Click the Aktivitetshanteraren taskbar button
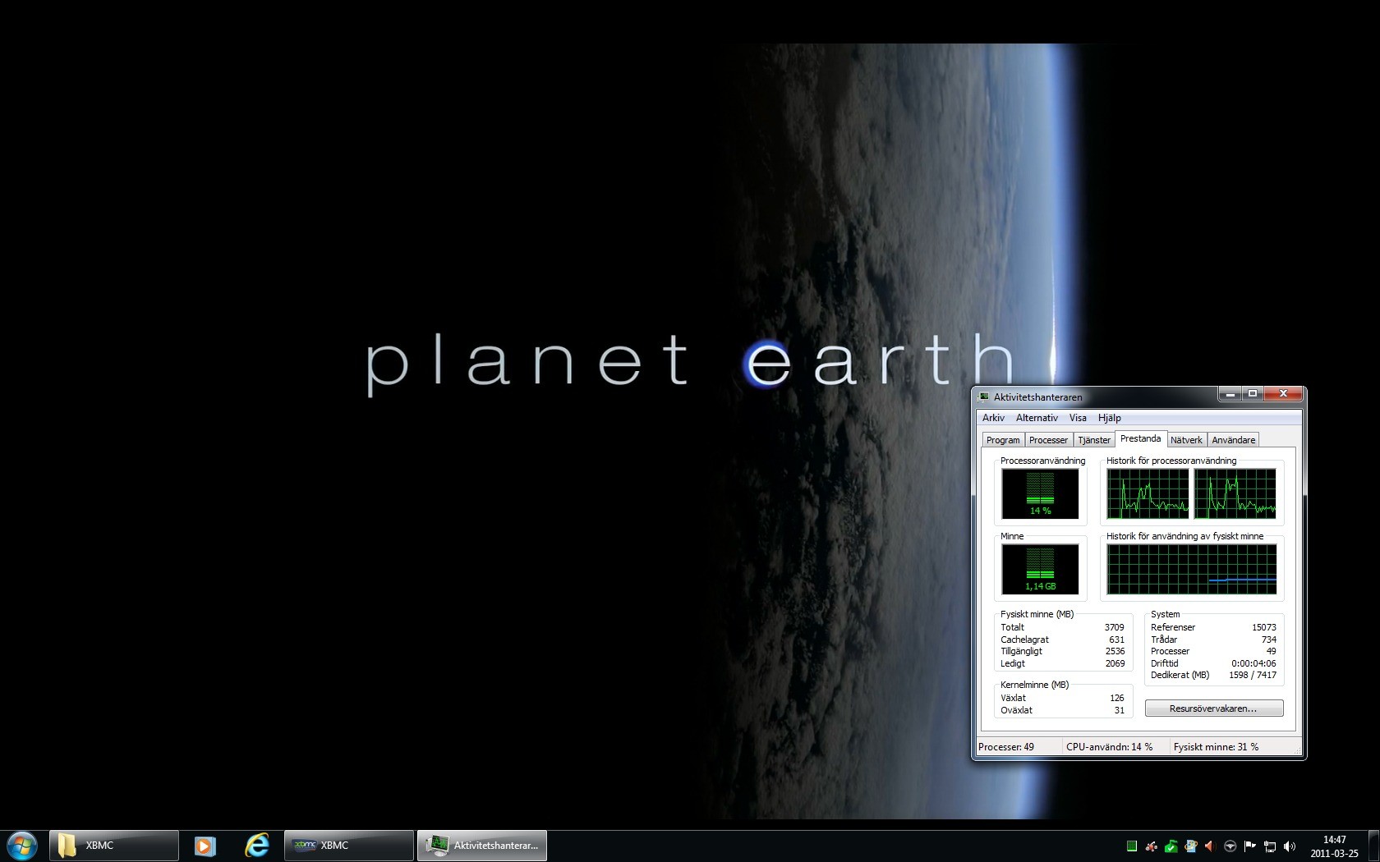Image resolution: width=1380 pixels, height=862 pixels. [482, 846]
